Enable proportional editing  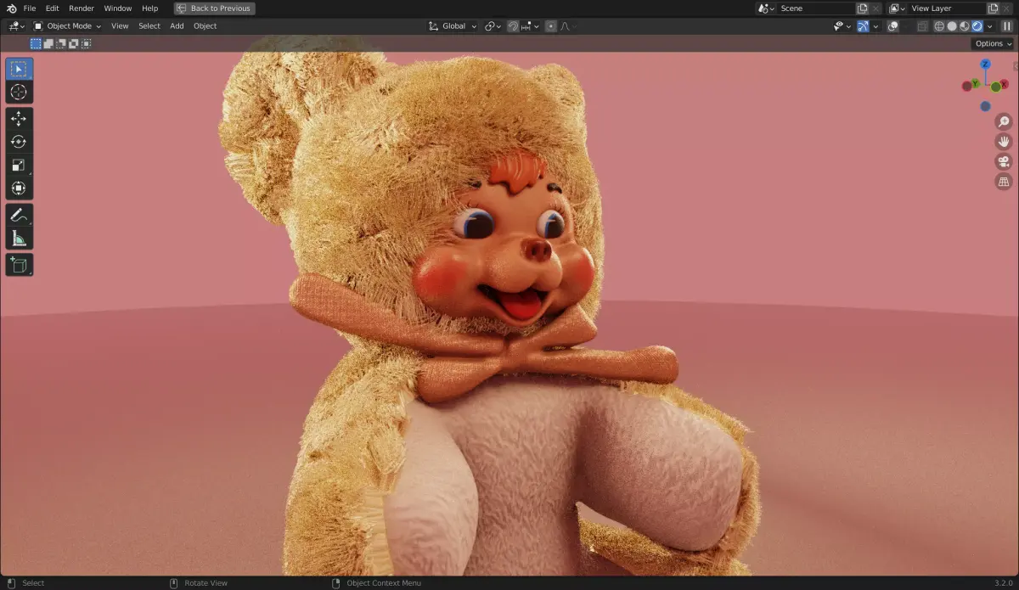click(551, 25)
